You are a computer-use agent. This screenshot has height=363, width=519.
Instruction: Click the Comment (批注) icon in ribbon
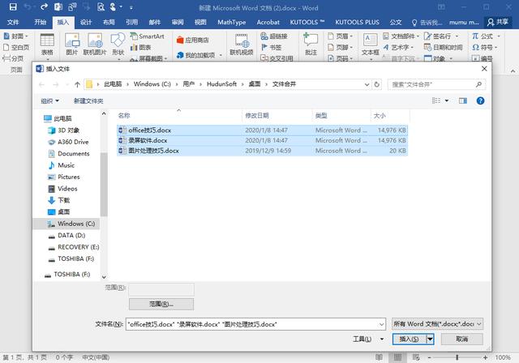(x=311, y=45)
